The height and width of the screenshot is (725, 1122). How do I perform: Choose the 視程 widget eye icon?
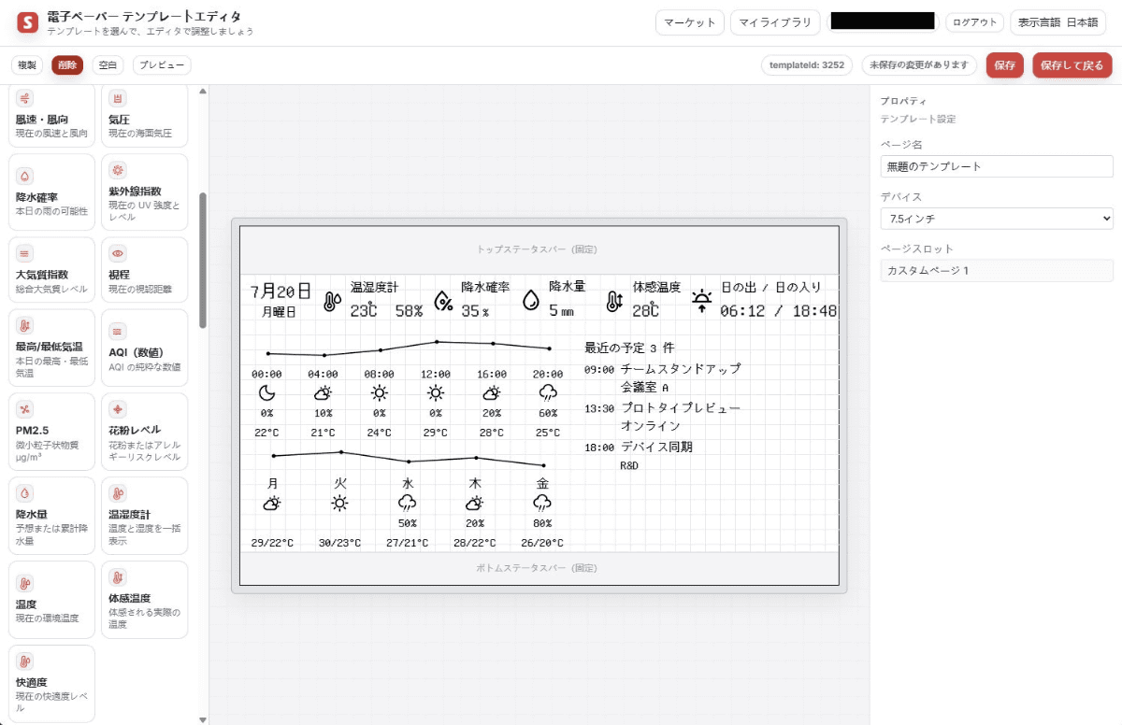pos(118,253)
